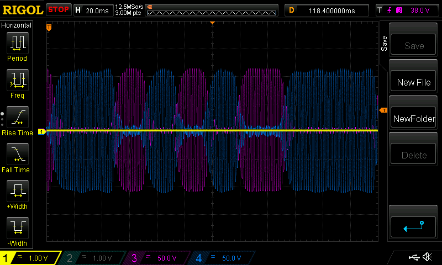Click the STOP run status indicator
The width and height of the screenshot is (442, 265).
pos(59,9)
